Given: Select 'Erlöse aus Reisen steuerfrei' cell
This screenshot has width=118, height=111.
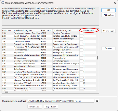Looking at the screenshot, I should [x=65, y=88].
